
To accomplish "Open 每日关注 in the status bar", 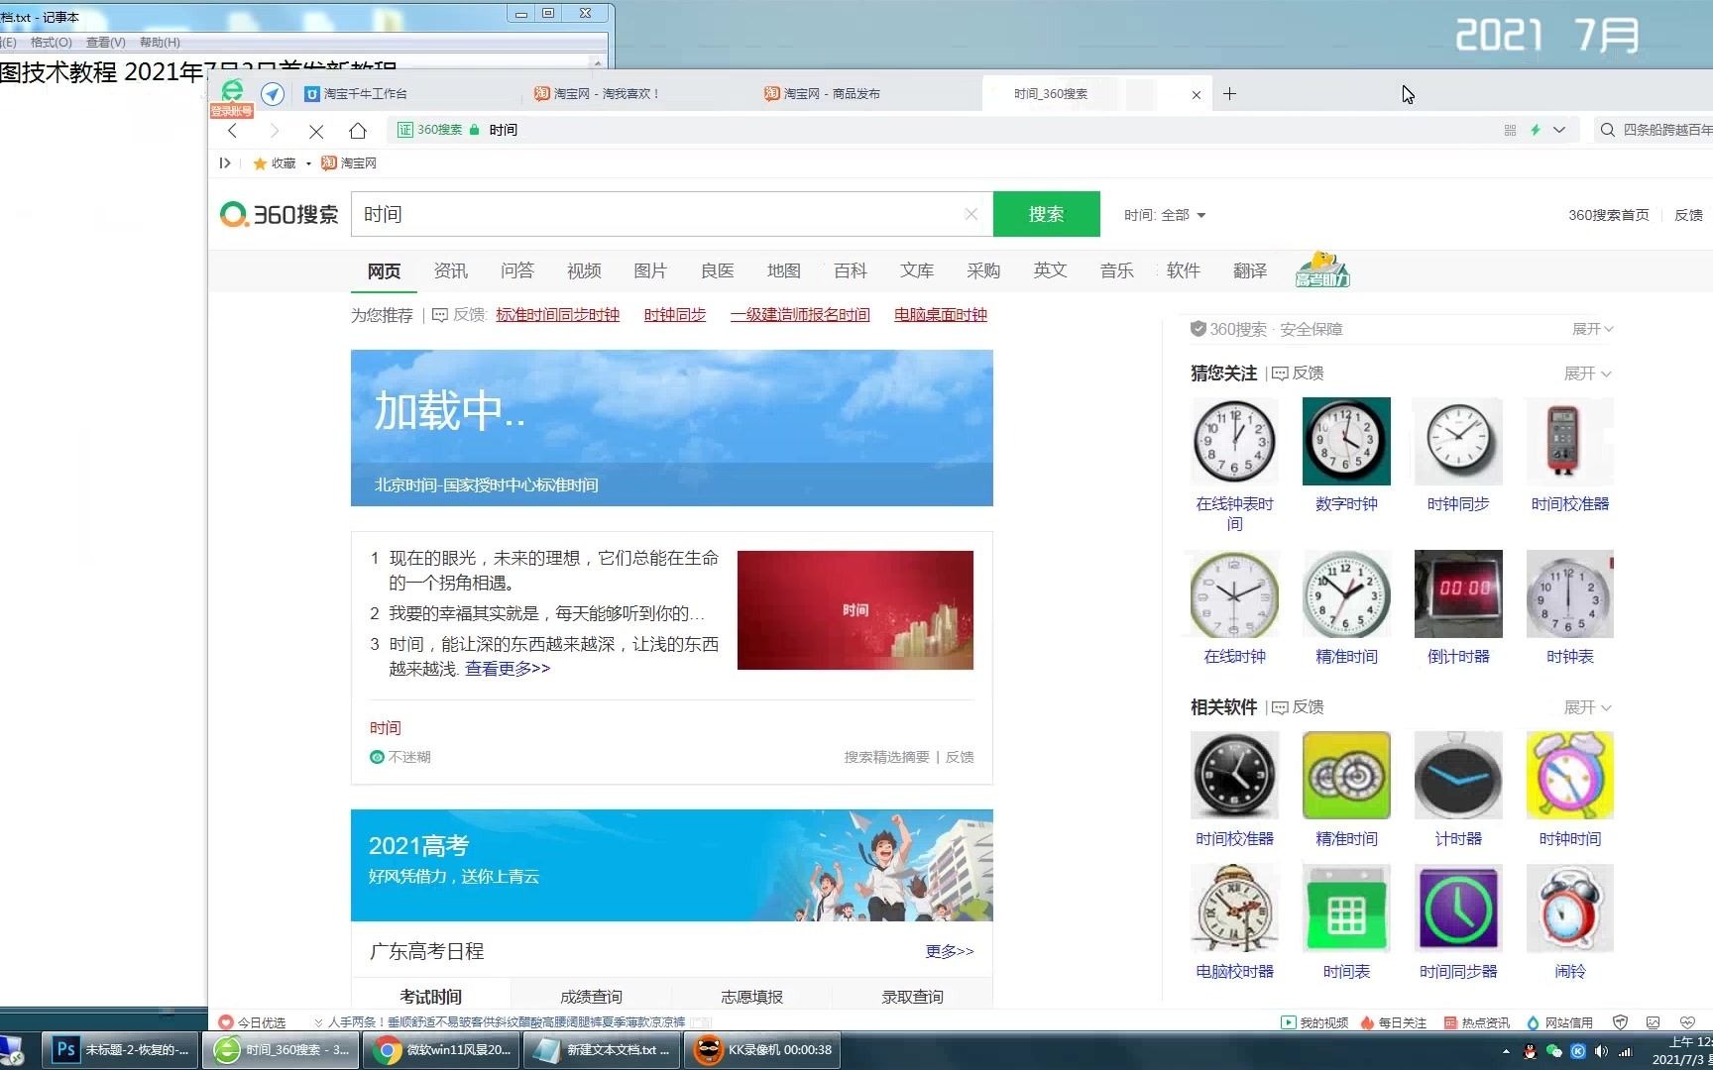I will click(1393, 1022).
